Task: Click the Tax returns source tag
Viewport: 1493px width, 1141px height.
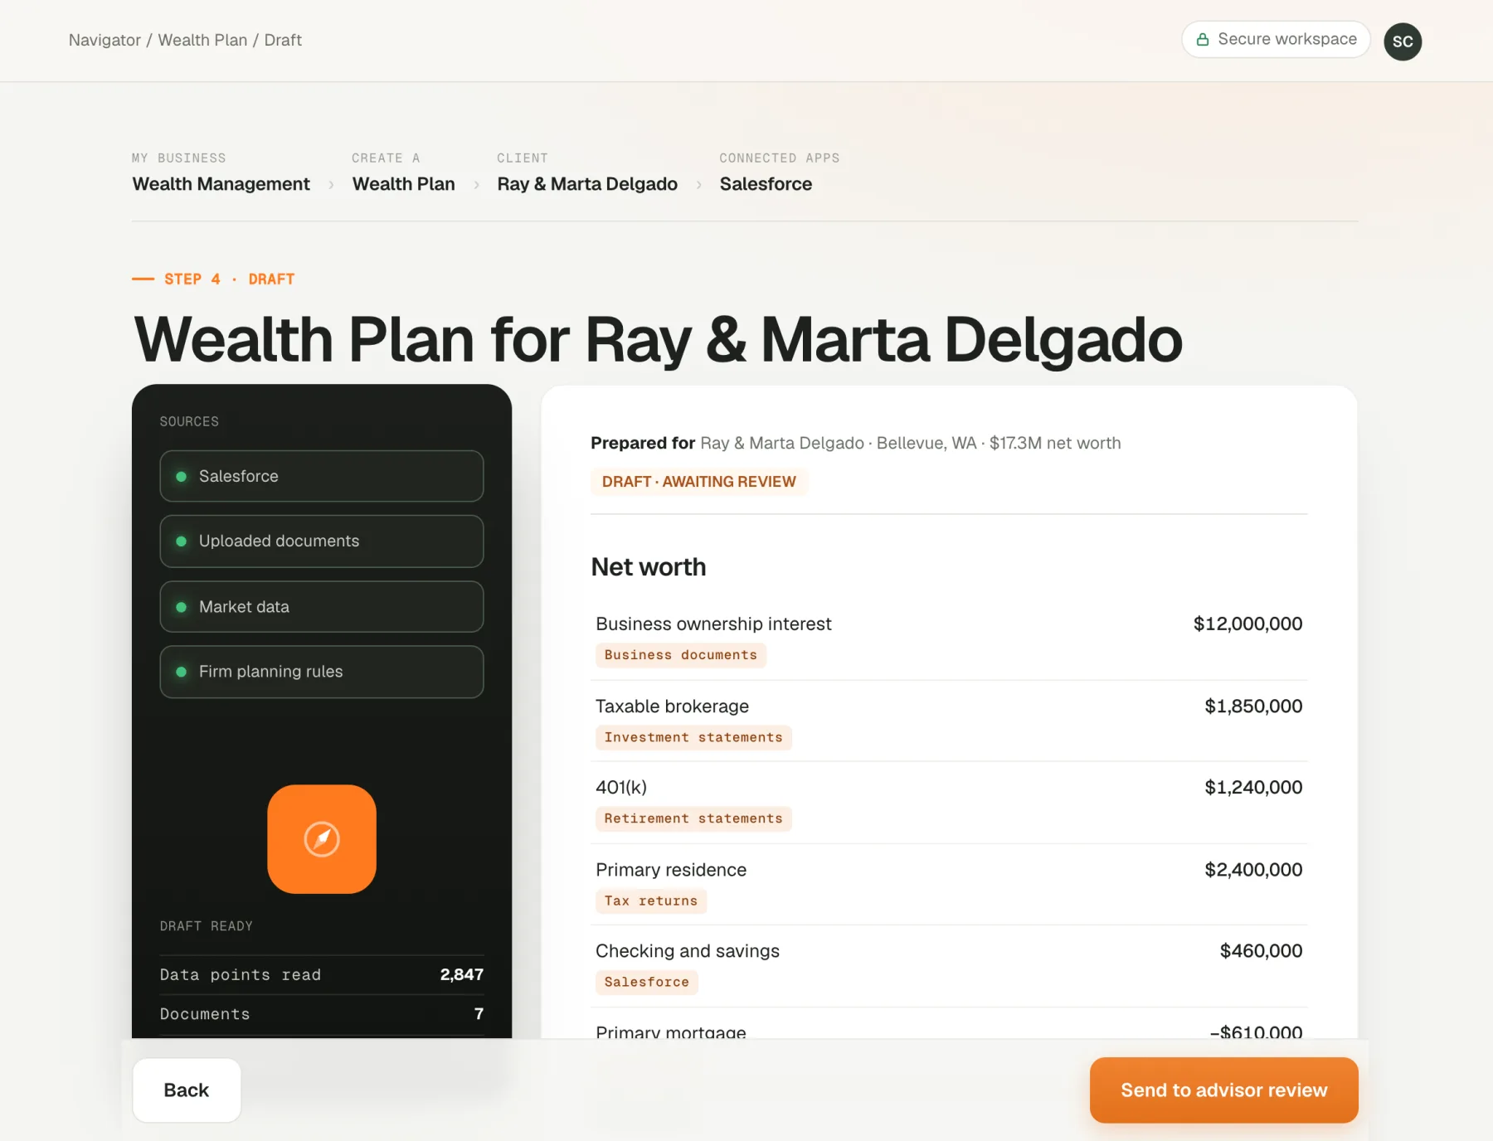Action: 650,901
